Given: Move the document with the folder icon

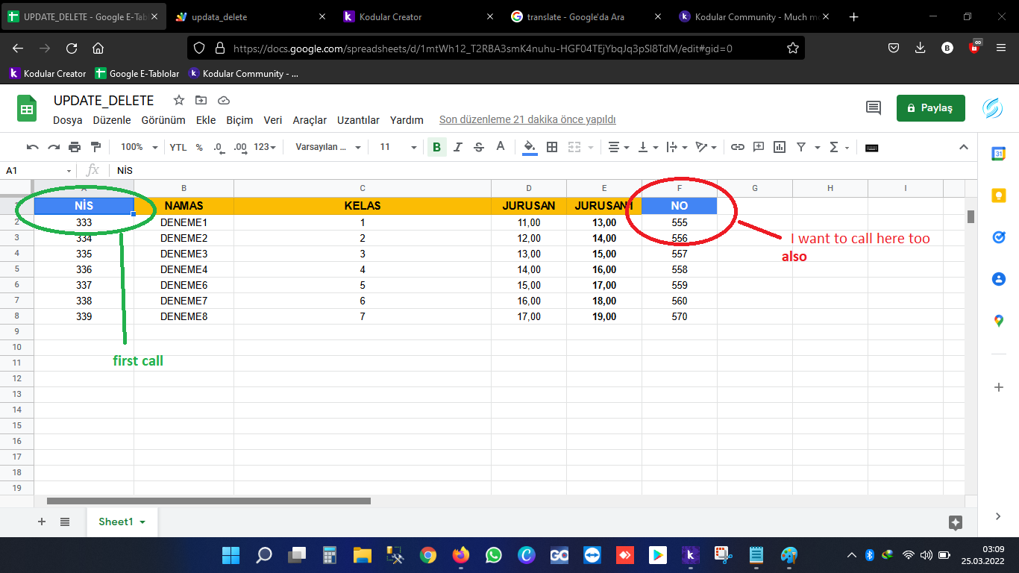Looking at the screenshot, I should (x=201, y=101).
